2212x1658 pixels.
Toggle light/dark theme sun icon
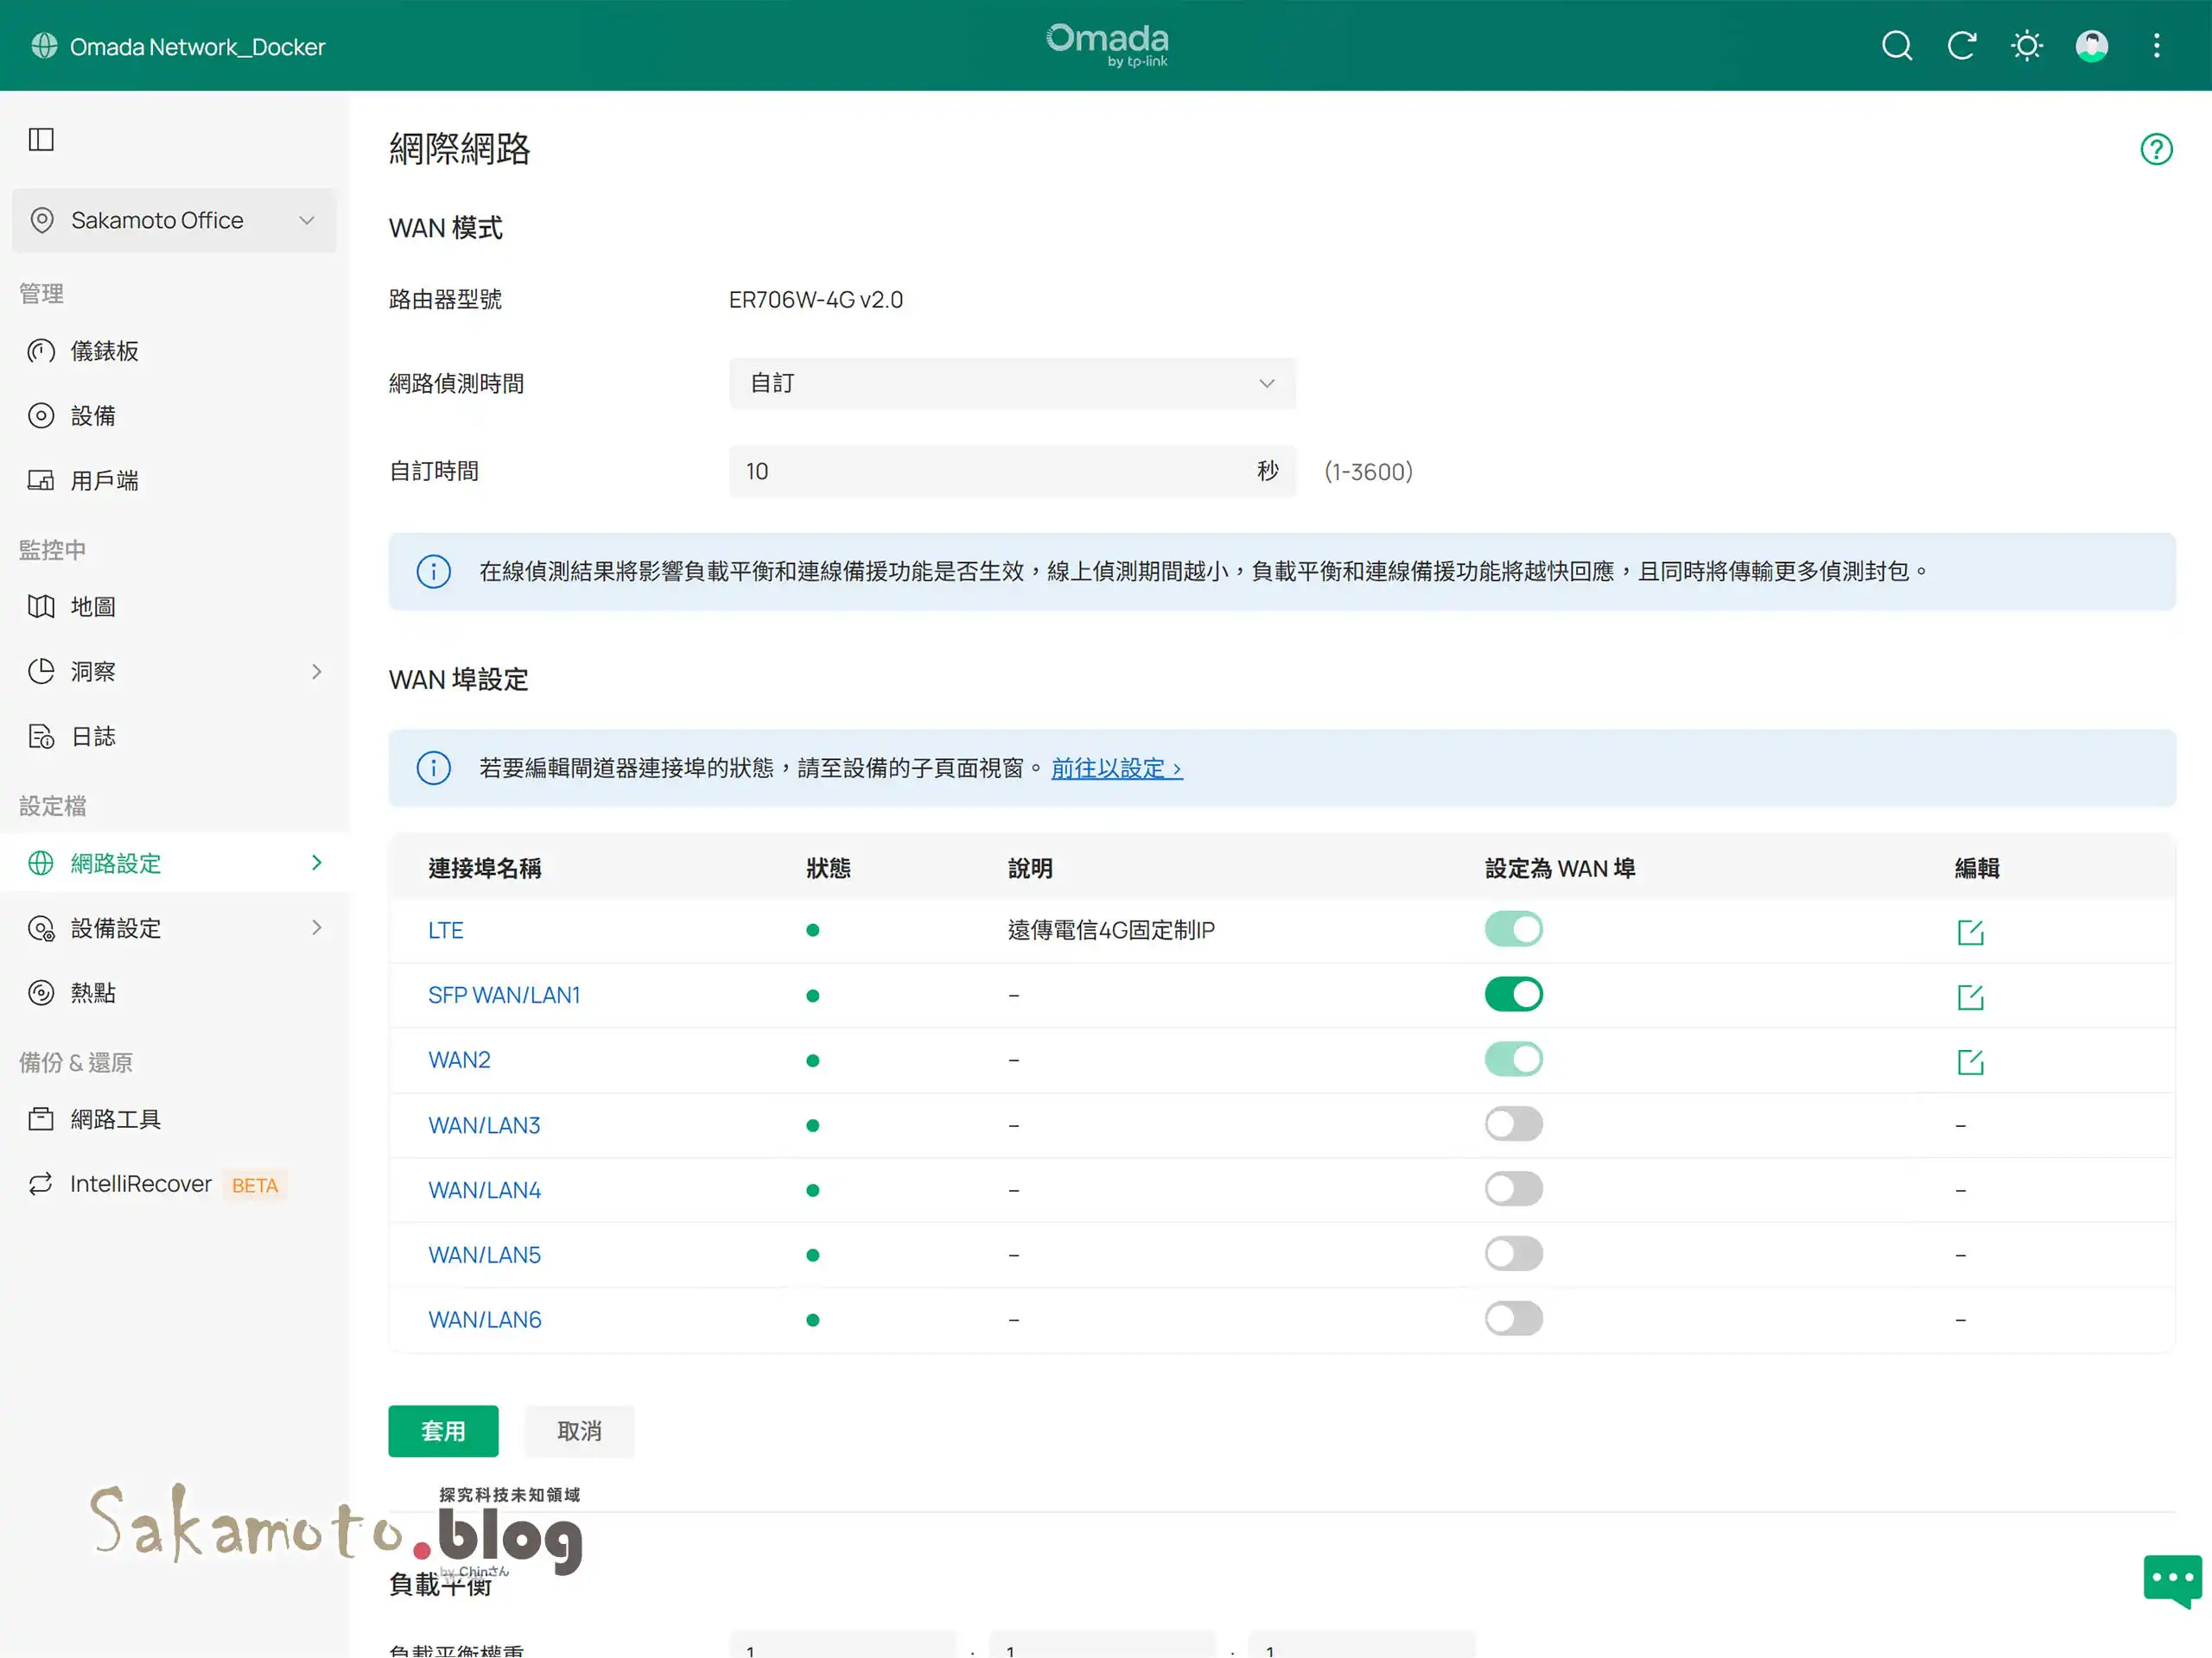point(2026,46)
